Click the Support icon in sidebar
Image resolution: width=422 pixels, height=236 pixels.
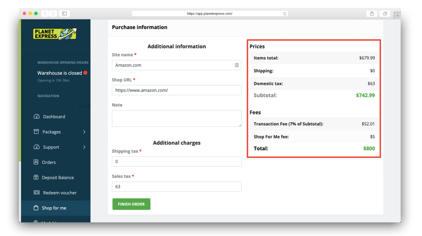36,147
